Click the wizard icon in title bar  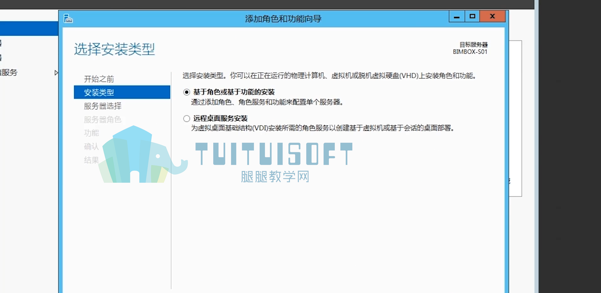tap(68, 19)
